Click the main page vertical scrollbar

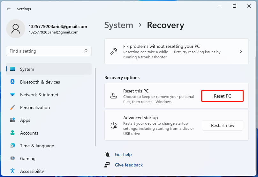click(x=255, y=114)
